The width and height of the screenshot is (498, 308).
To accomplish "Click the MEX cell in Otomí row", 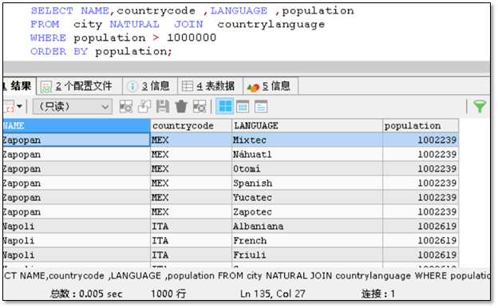I will [x=191, y=168].
